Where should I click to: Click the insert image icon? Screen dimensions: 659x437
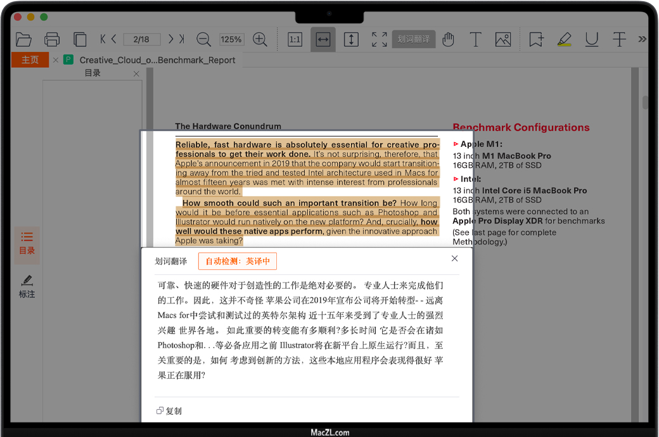coord(503,39)
